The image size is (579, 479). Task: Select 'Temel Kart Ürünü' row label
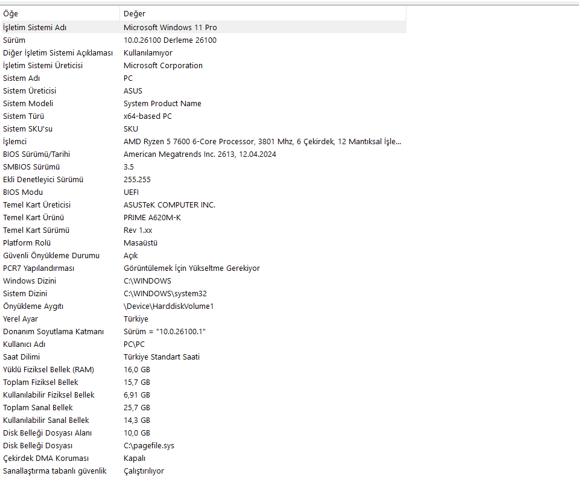[x=34, y=218]
